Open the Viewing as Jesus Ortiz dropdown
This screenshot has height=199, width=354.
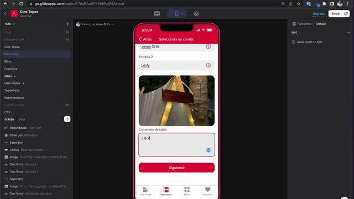pyautogui.click(x=95, y=24)
